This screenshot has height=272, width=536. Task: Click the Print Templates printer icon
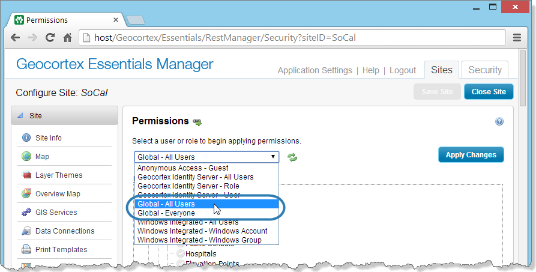click(x=26, y=249)
